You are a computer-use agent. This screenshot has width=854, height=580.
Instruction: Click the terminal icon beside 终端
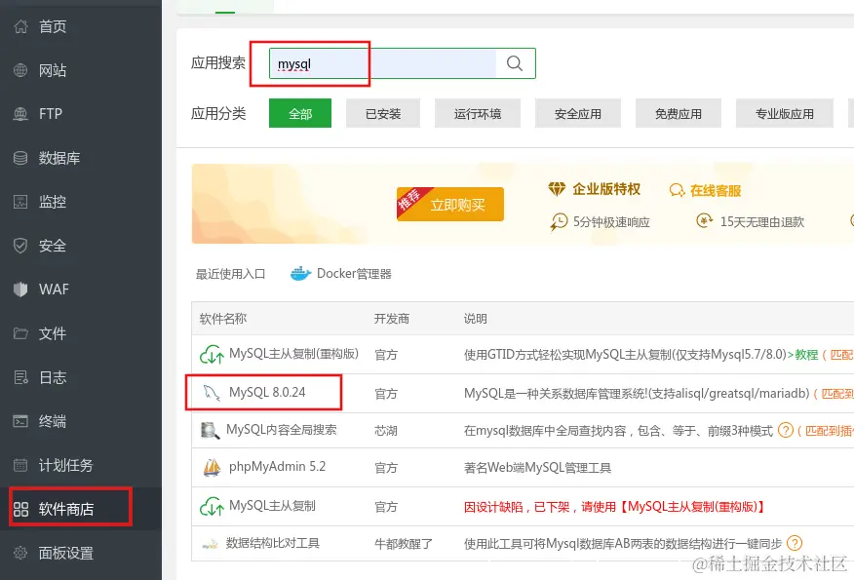[20, 421]
